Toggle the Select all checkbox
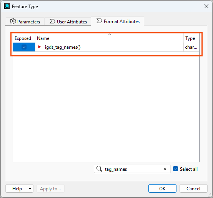 [x=175, y=169]
